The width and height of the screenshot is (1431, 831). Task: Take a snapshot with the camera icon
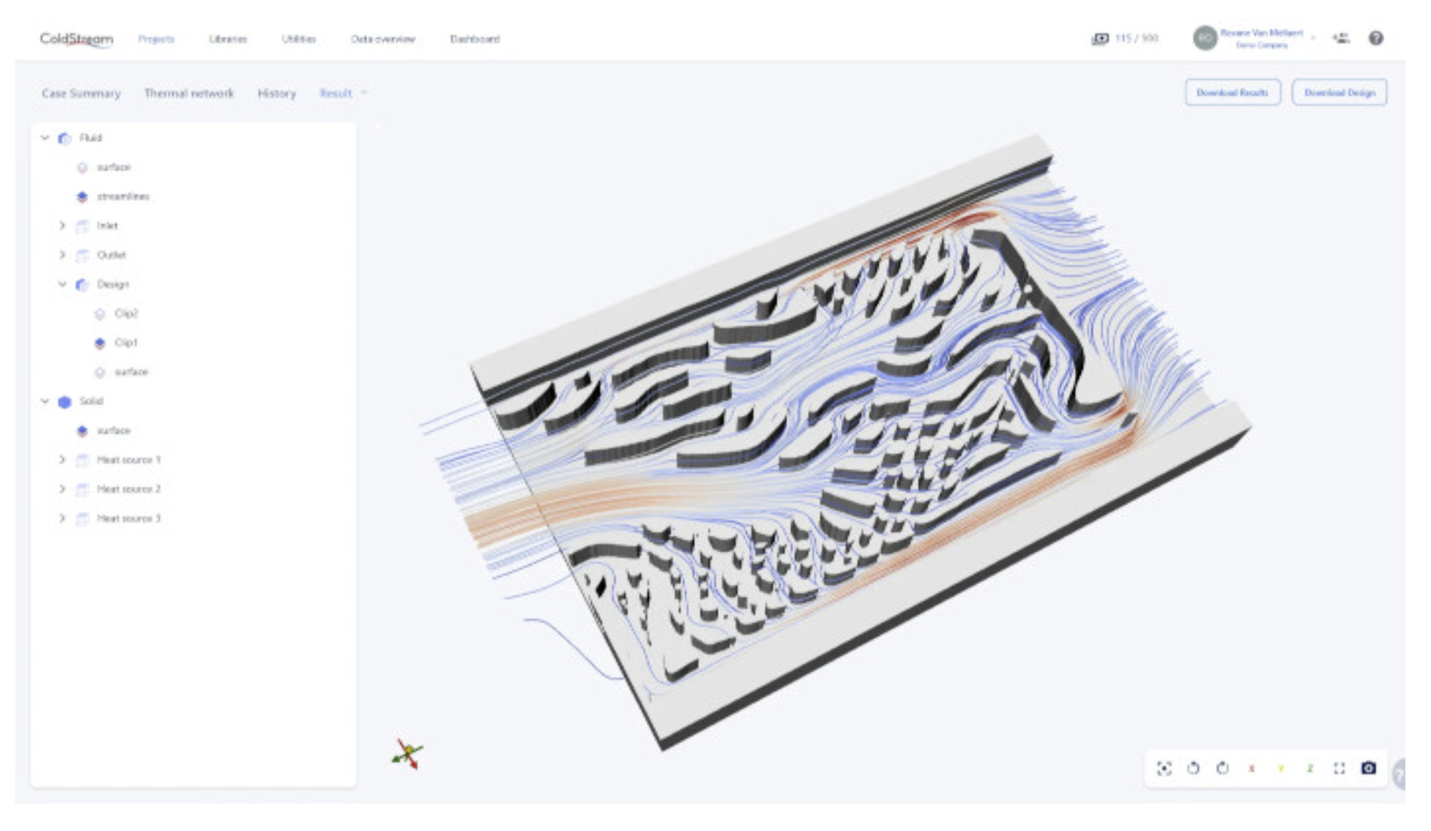tap(1368, 768)
